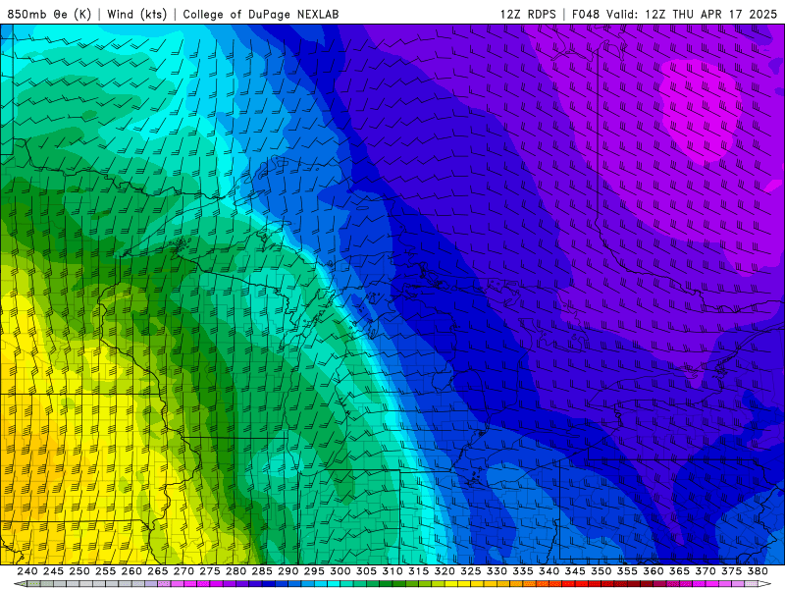Select the 250 scale label
Screen dimensions: 785x589
[79, 571]
